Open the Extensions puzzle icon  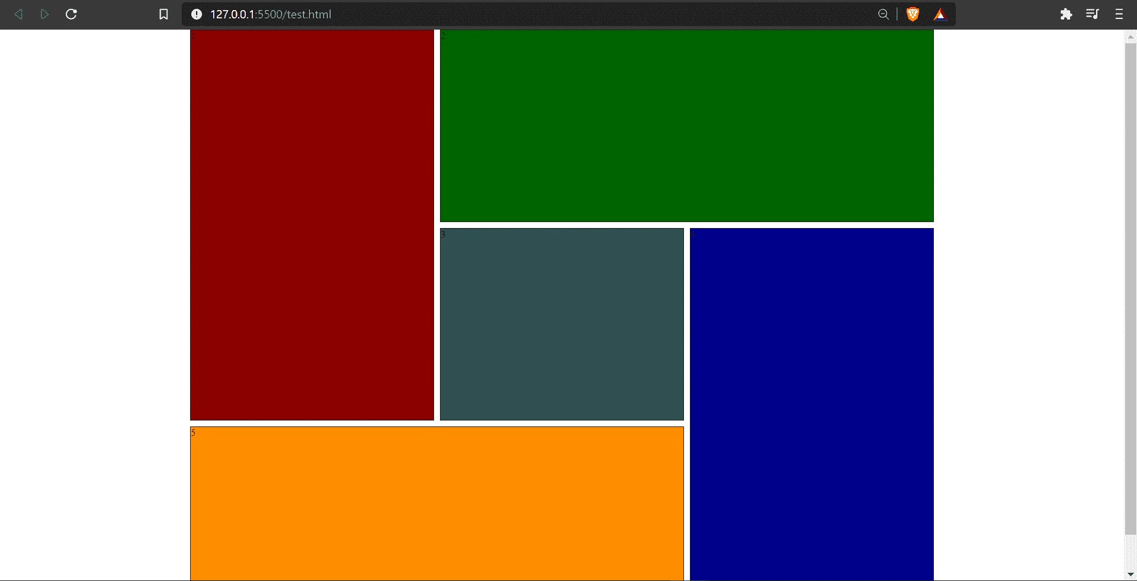click(x=1066, y=14)
